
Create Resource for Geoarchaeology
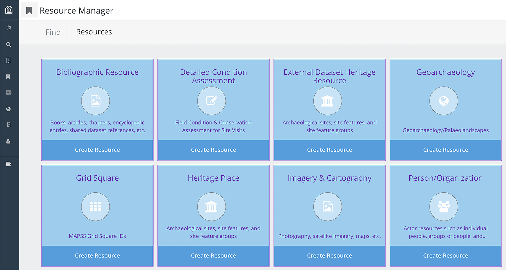coord(446,150)
